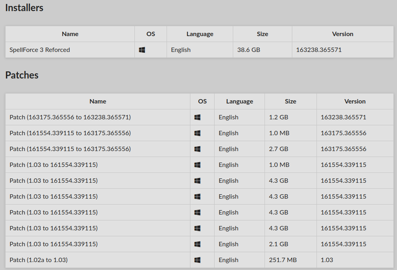
Task: Click installer version 163238.365571 in Installers table
Action: (x=319, y=50)
